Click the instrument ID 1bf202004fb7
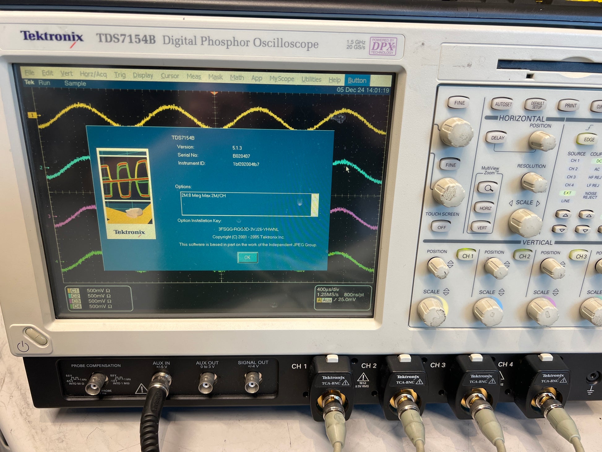Image resolution: width=602 pixels, height=452 pixels. click(246, 164)
